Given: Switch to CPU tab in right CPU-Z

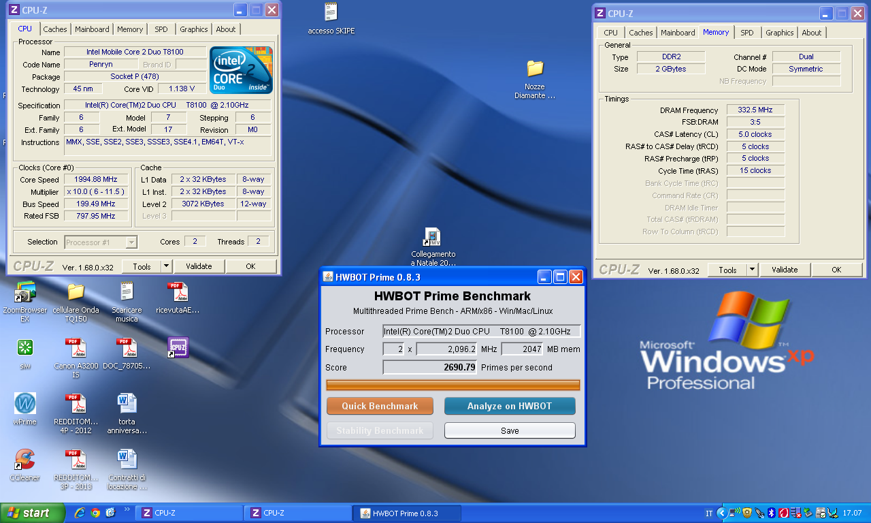Looking at the screenshot, I should [x=611, y=33].
